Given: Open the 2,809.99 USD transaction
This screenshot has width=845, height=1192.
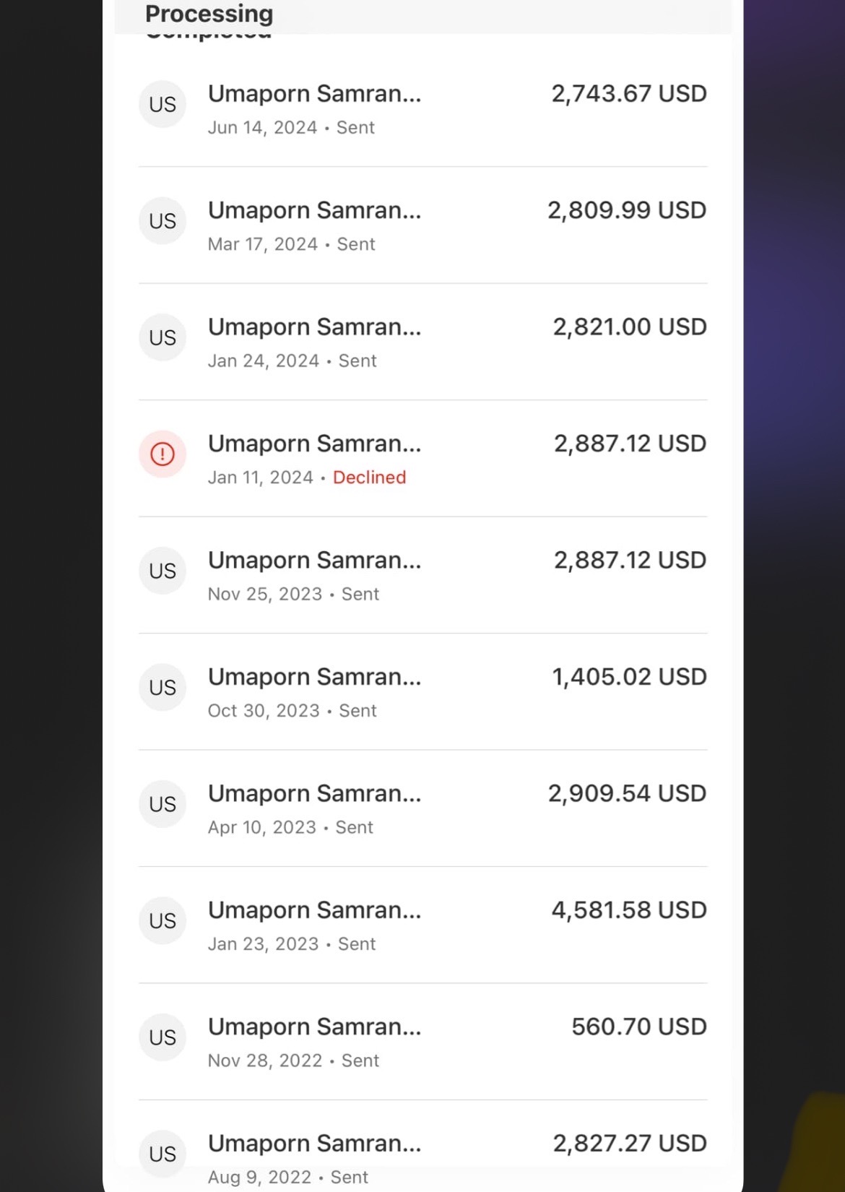Looking at the screenshot, I should pyautogui.click(x=422, y=225).
